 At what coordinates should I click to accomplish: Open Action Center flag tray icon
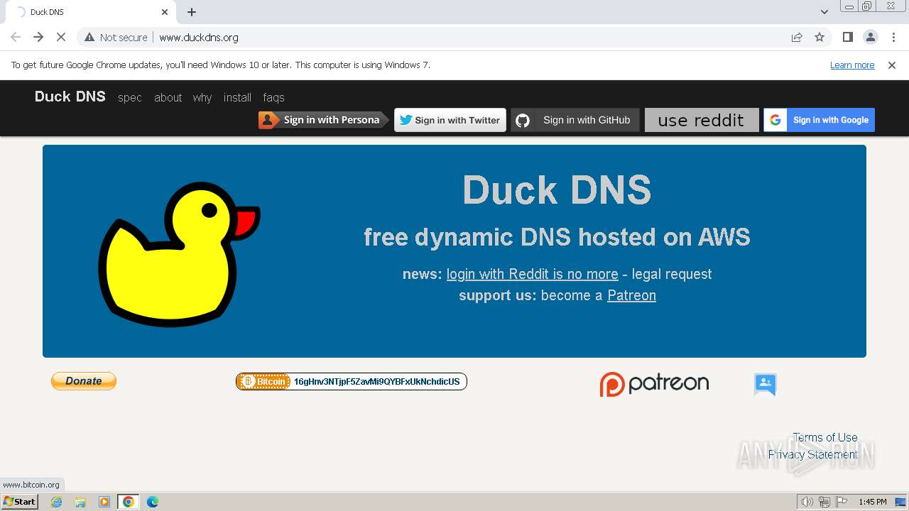click(842, 502)
